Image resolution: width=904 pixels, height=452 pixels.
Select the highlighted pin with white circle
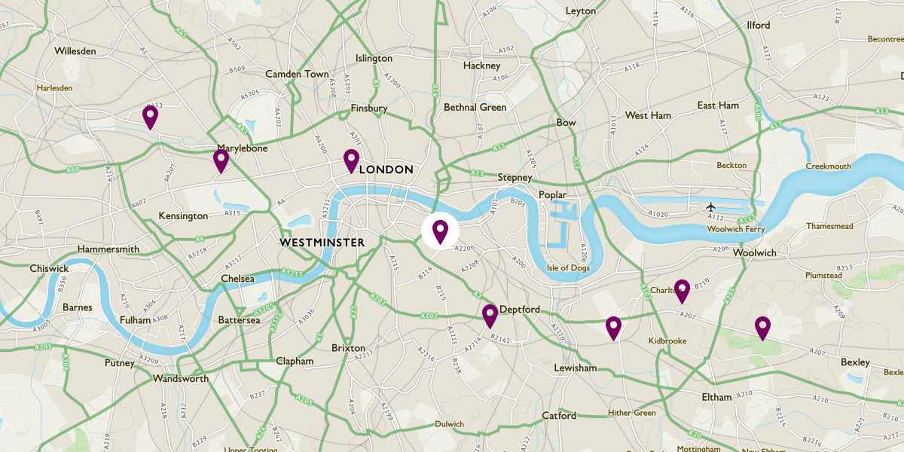[x=440, y=231]
